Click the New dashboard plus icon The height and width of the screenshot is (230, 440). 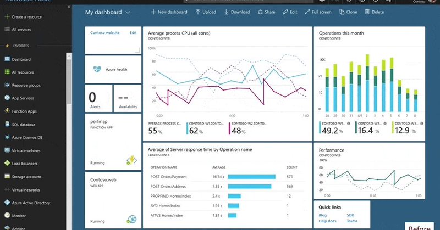click(153, 12)
